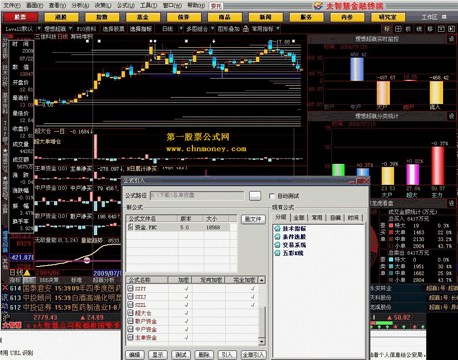This screenshot has height=360, width=458.
Task: Select the 交易系统 group icon
Action: 277,245
